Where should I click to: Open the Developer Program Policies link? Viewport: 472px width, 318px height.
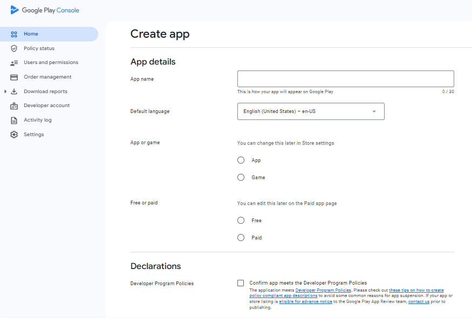tap(323, 290)
